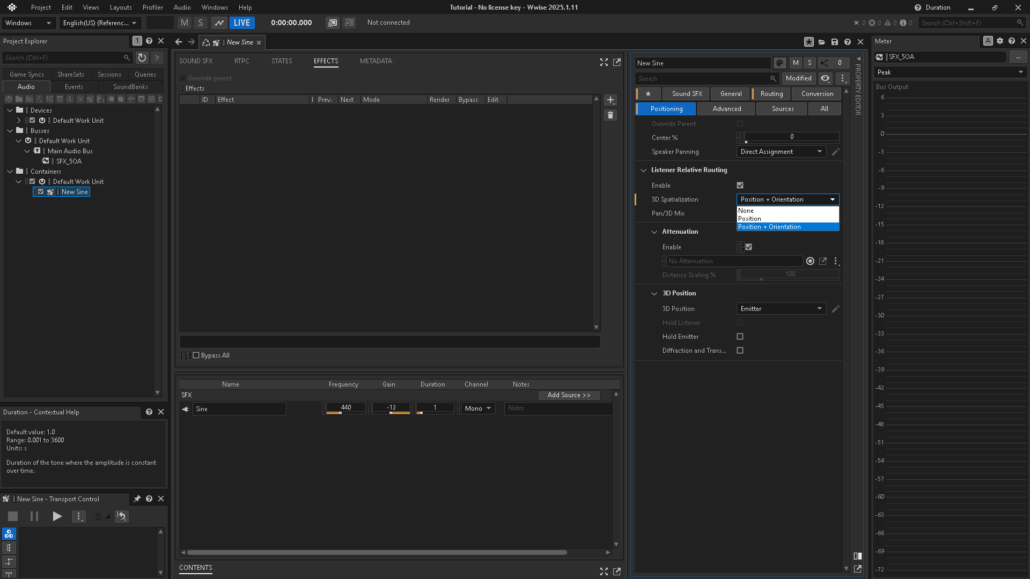Toggle LIVE editing mode
The image size is (1030, 579).
241,23
